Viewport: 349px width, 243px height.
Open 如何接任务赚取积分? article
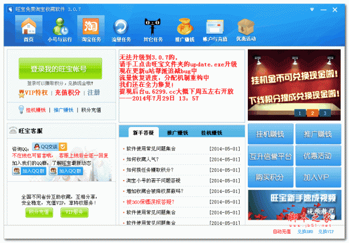click(150, 170)
